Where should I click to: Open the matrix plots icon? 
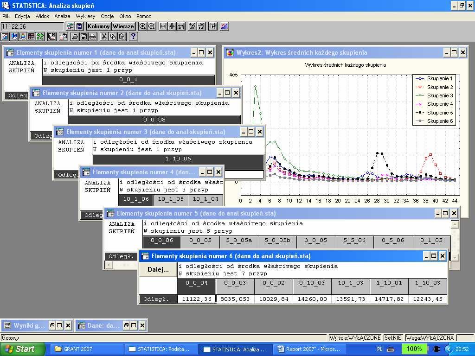(x=32, y=37)
